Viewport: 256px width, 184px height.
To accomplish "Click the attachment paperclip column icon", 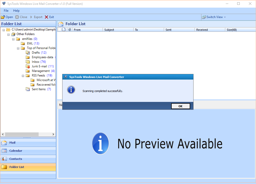I will (70, 29).
